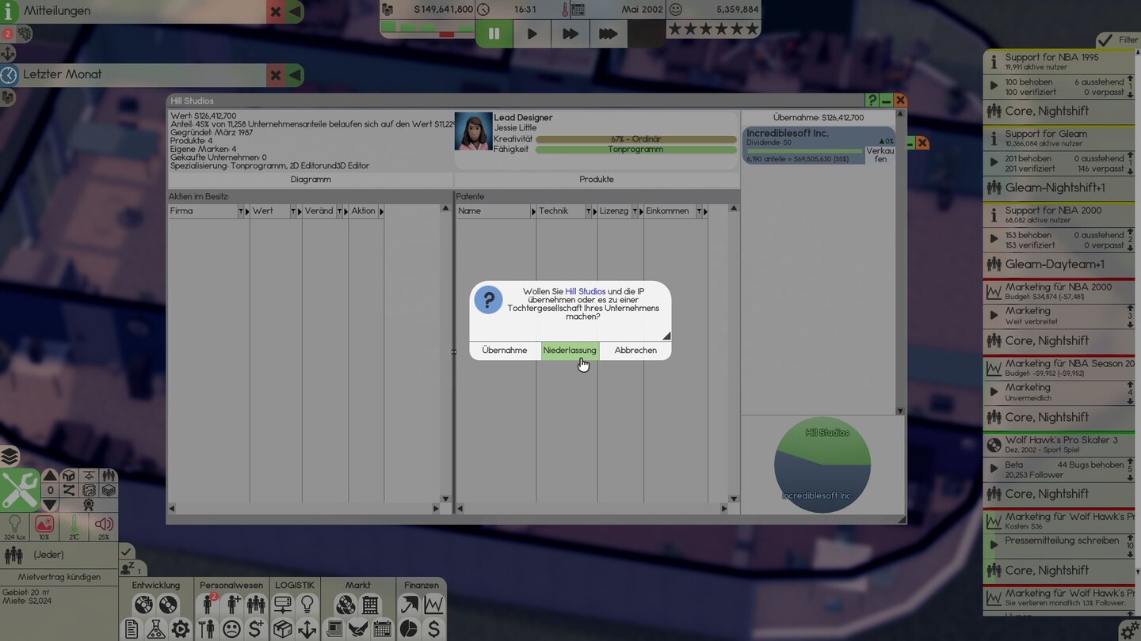Open the Lizenzg column filter dropdown
The width and height of the screenshot is (1141, 641).
[x=635, y=211]
